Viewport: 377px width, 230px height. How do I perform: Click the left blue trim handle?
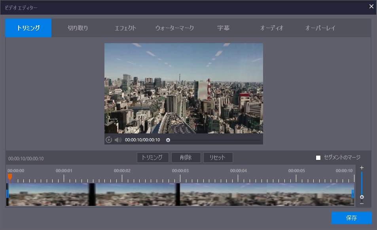(8, 194)
